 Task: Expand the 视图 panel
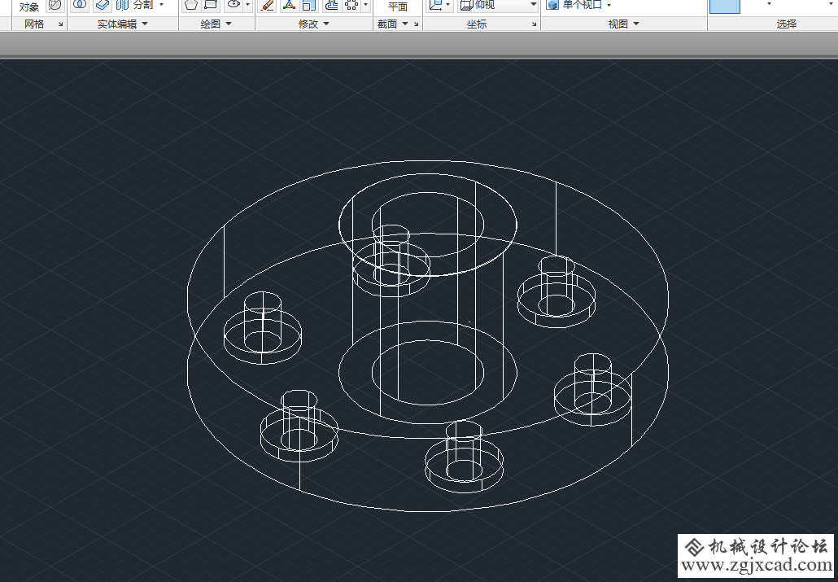pos(624,24)
